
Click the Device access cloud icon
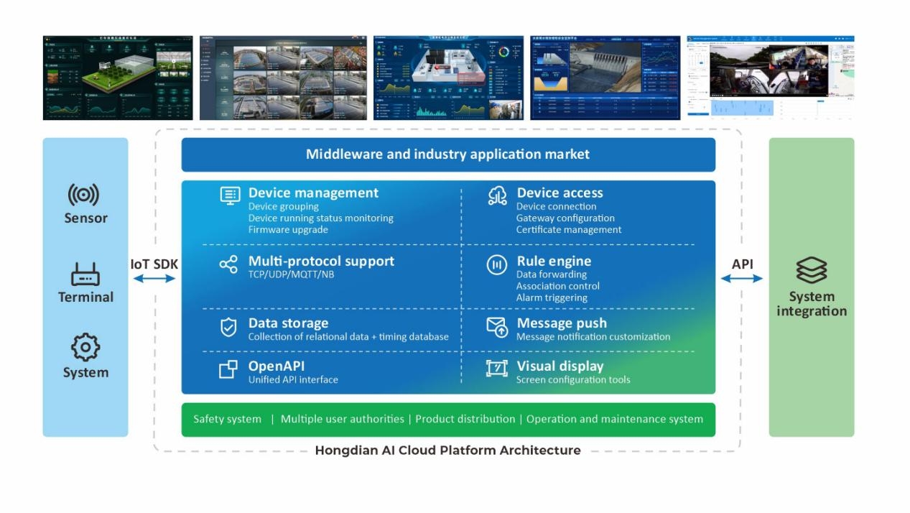tap(497, 195)
